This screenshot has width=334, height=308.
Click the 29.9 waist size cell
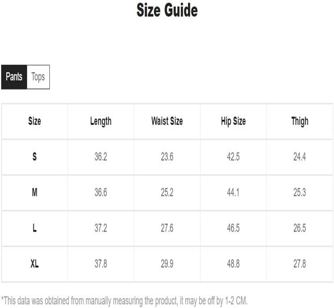point(167,264)
